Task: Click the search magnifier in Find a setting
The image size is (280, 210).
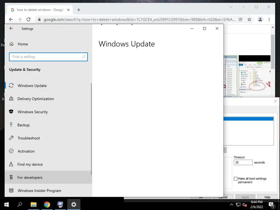Action: [x=84, y=57]
